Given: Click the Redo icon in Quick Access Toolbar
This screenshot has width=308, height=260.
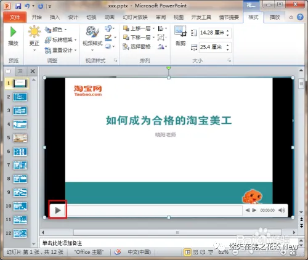Looking at the screenshot, I should point(41,6).
